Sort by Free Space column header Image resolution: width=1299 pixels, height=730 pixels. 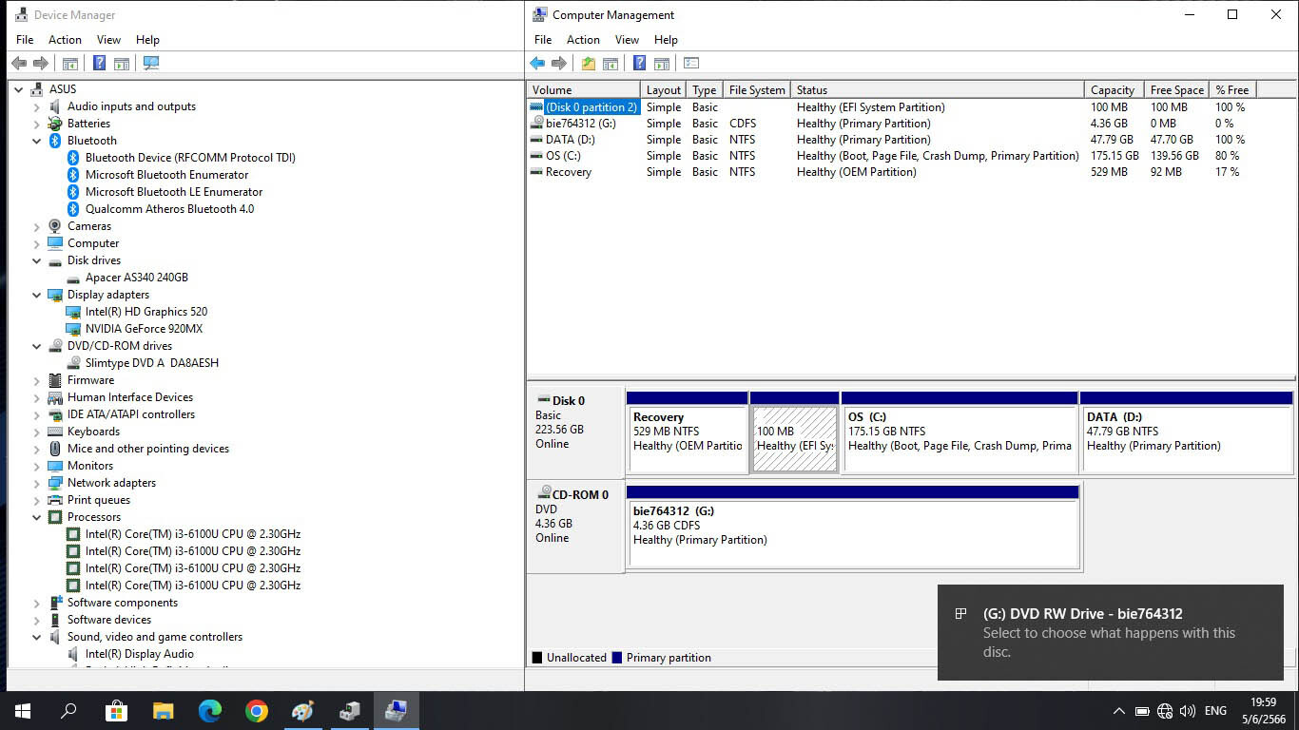(x=1176, y=90)
